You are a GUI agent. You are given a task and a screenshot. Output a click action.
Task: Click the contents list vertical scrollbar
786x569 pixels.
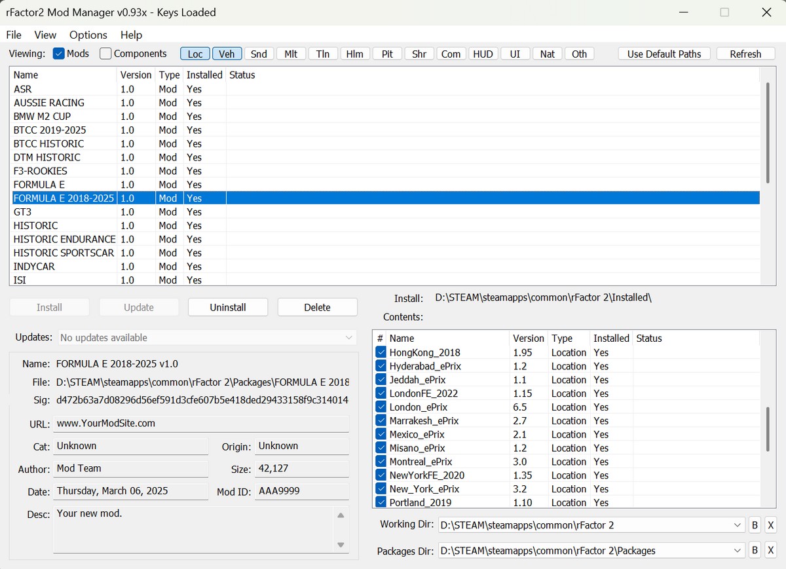[768, 429]
